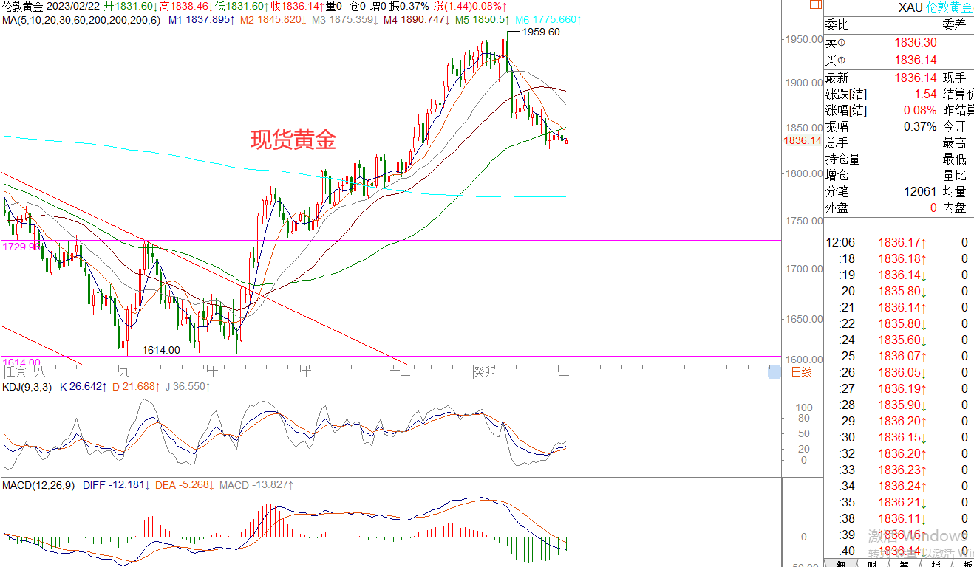Click the orange panel layout icon
Image resolution: width=974 pixels, height=567 pixels.
pos(815,4)
